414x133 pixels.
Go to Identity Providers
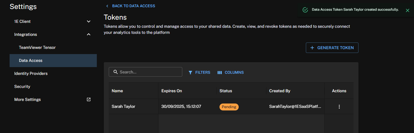pyautogui.click(x=31, y=73)
